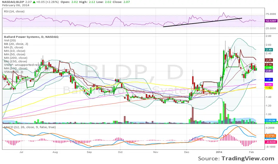Click the blue 1.81 moving average tag

[x=269, y=80]
